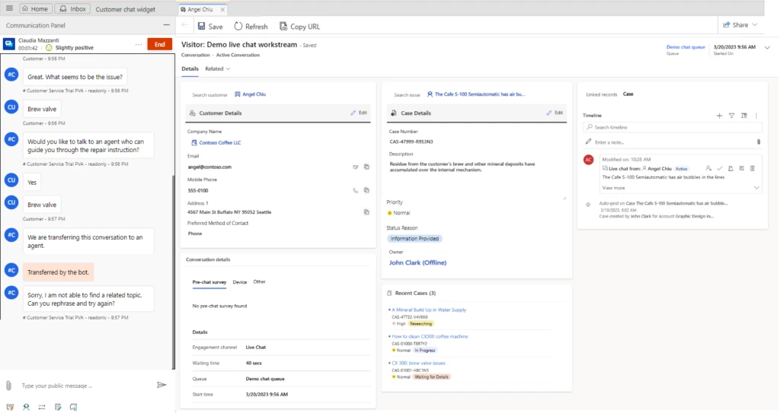780x413 pixels.
Task: Click the attachment paperclip in chat input
Action: click(8, 386)
